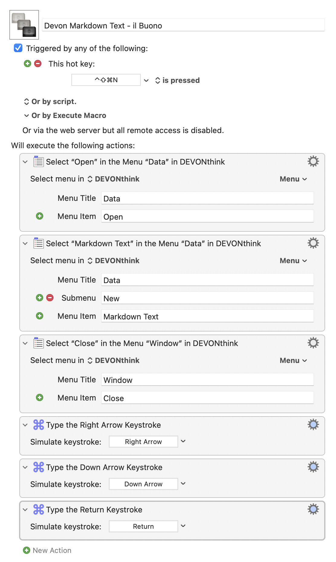
Task: Click the command icon on Down Arrow action
Action: [x=39, y=467]
